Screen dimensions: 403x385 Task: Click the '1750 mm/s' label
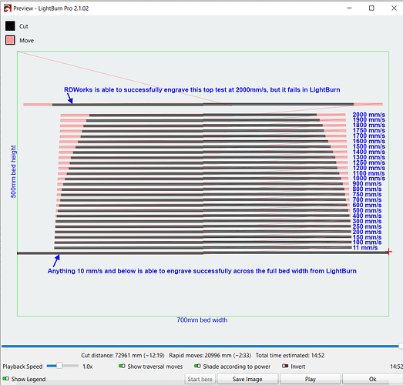tap(368, 130)
